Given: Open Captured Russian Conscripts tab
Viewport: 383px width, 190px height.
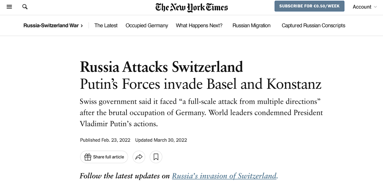Looking at the screenshot, I should pos(313,26).
